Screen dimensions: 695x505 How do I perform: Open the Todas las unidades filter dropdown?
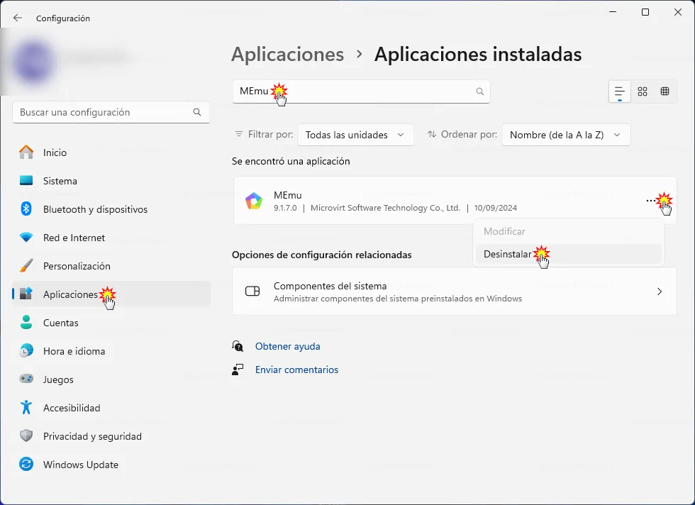click(356, 135)
